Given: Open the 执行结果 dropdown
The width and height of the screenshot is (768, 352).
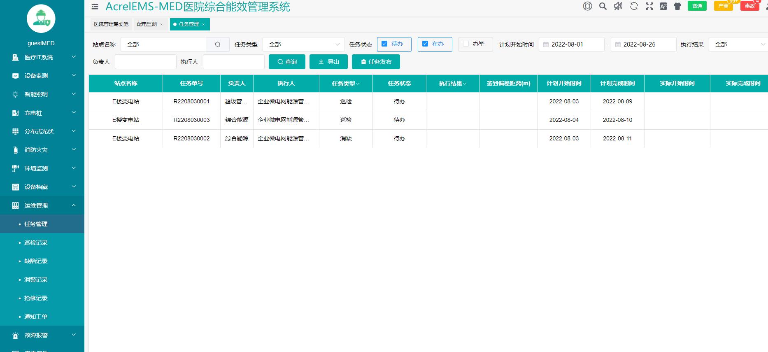Looking at the screenshot, I should (x=738, y=44).
